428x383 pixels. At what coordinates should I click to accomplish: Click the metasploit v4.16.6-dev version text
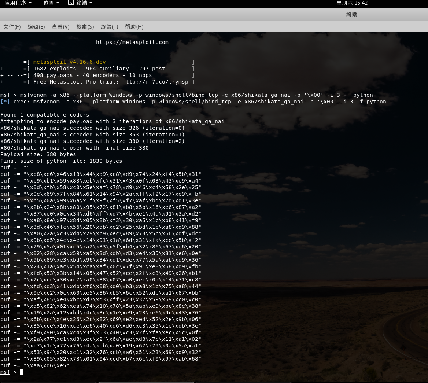coord(69,62)
